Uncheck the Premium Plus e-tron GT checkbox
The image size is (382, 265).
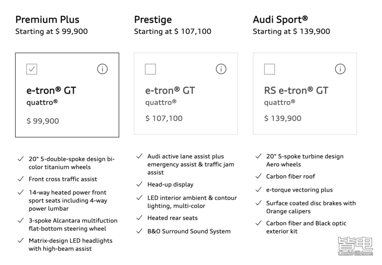(32, 69)
